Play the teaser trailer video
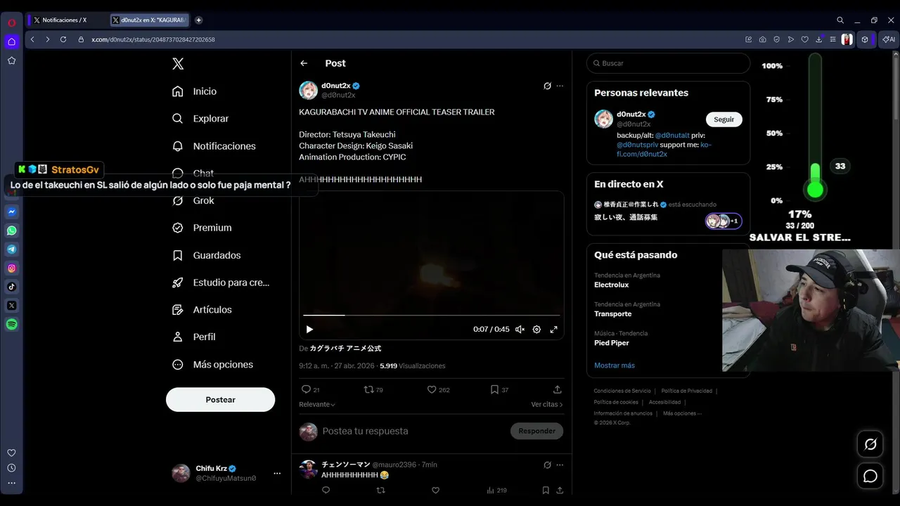This screenshot has width=900, height=506. tap(309, 329)
